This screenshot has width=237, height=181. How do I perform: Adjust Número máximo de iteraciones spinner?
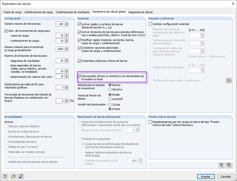pyautogui.click(x=66, y=24)
